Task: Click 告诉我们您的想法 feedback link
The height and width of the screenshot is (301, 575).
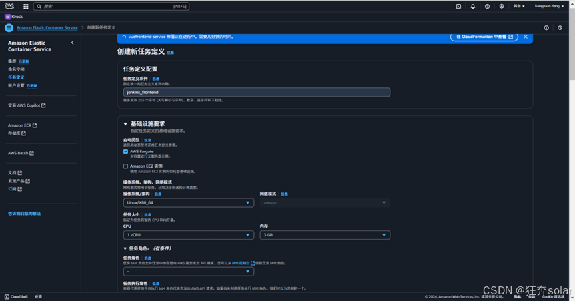Action: tap(24, 214)
